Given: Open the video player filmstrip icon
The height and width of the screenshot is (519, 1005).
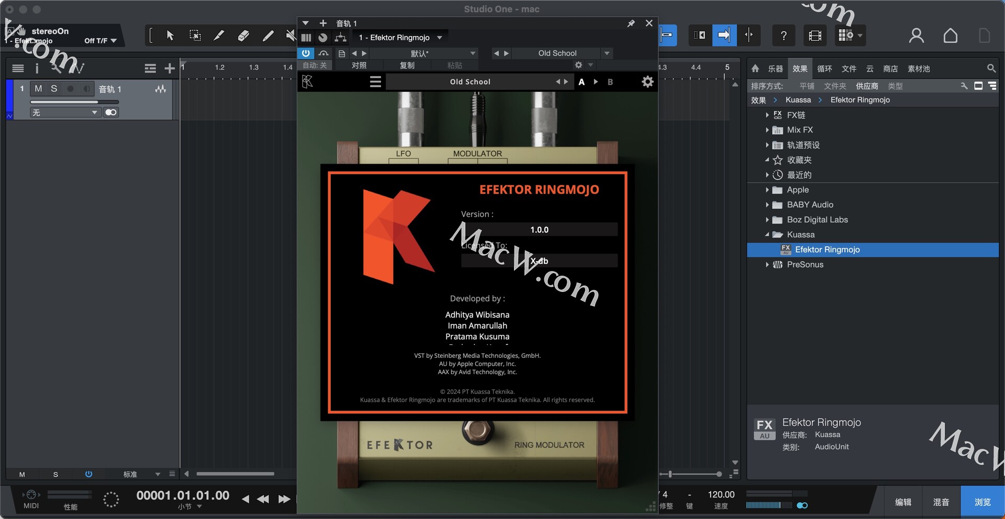Looking at the screenshot, I should pos(815,36).
